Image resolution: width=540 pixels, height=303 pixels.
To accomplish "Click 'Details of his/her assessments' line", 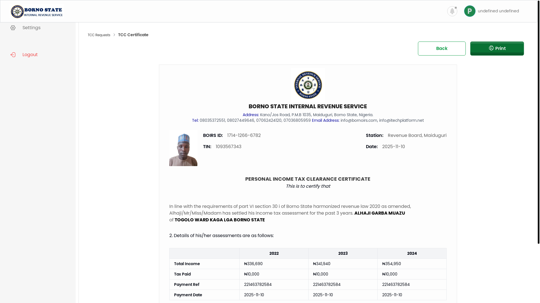I will click(x=221, y=236).
